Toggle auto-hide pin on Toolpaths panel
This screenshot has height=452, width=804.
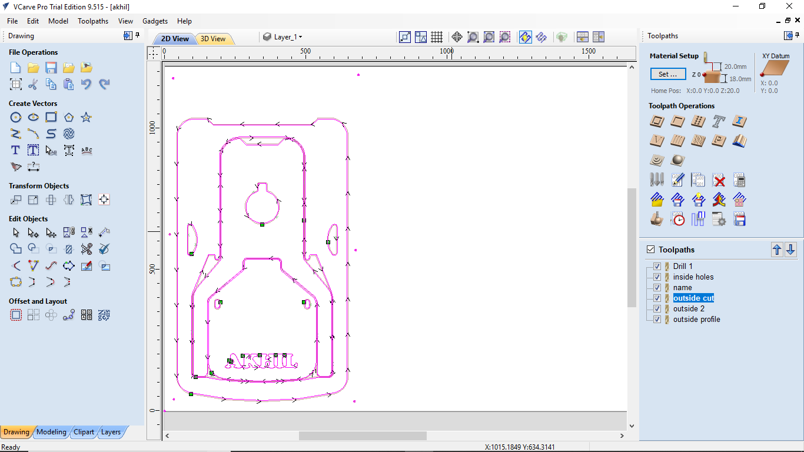pos(798,35)
